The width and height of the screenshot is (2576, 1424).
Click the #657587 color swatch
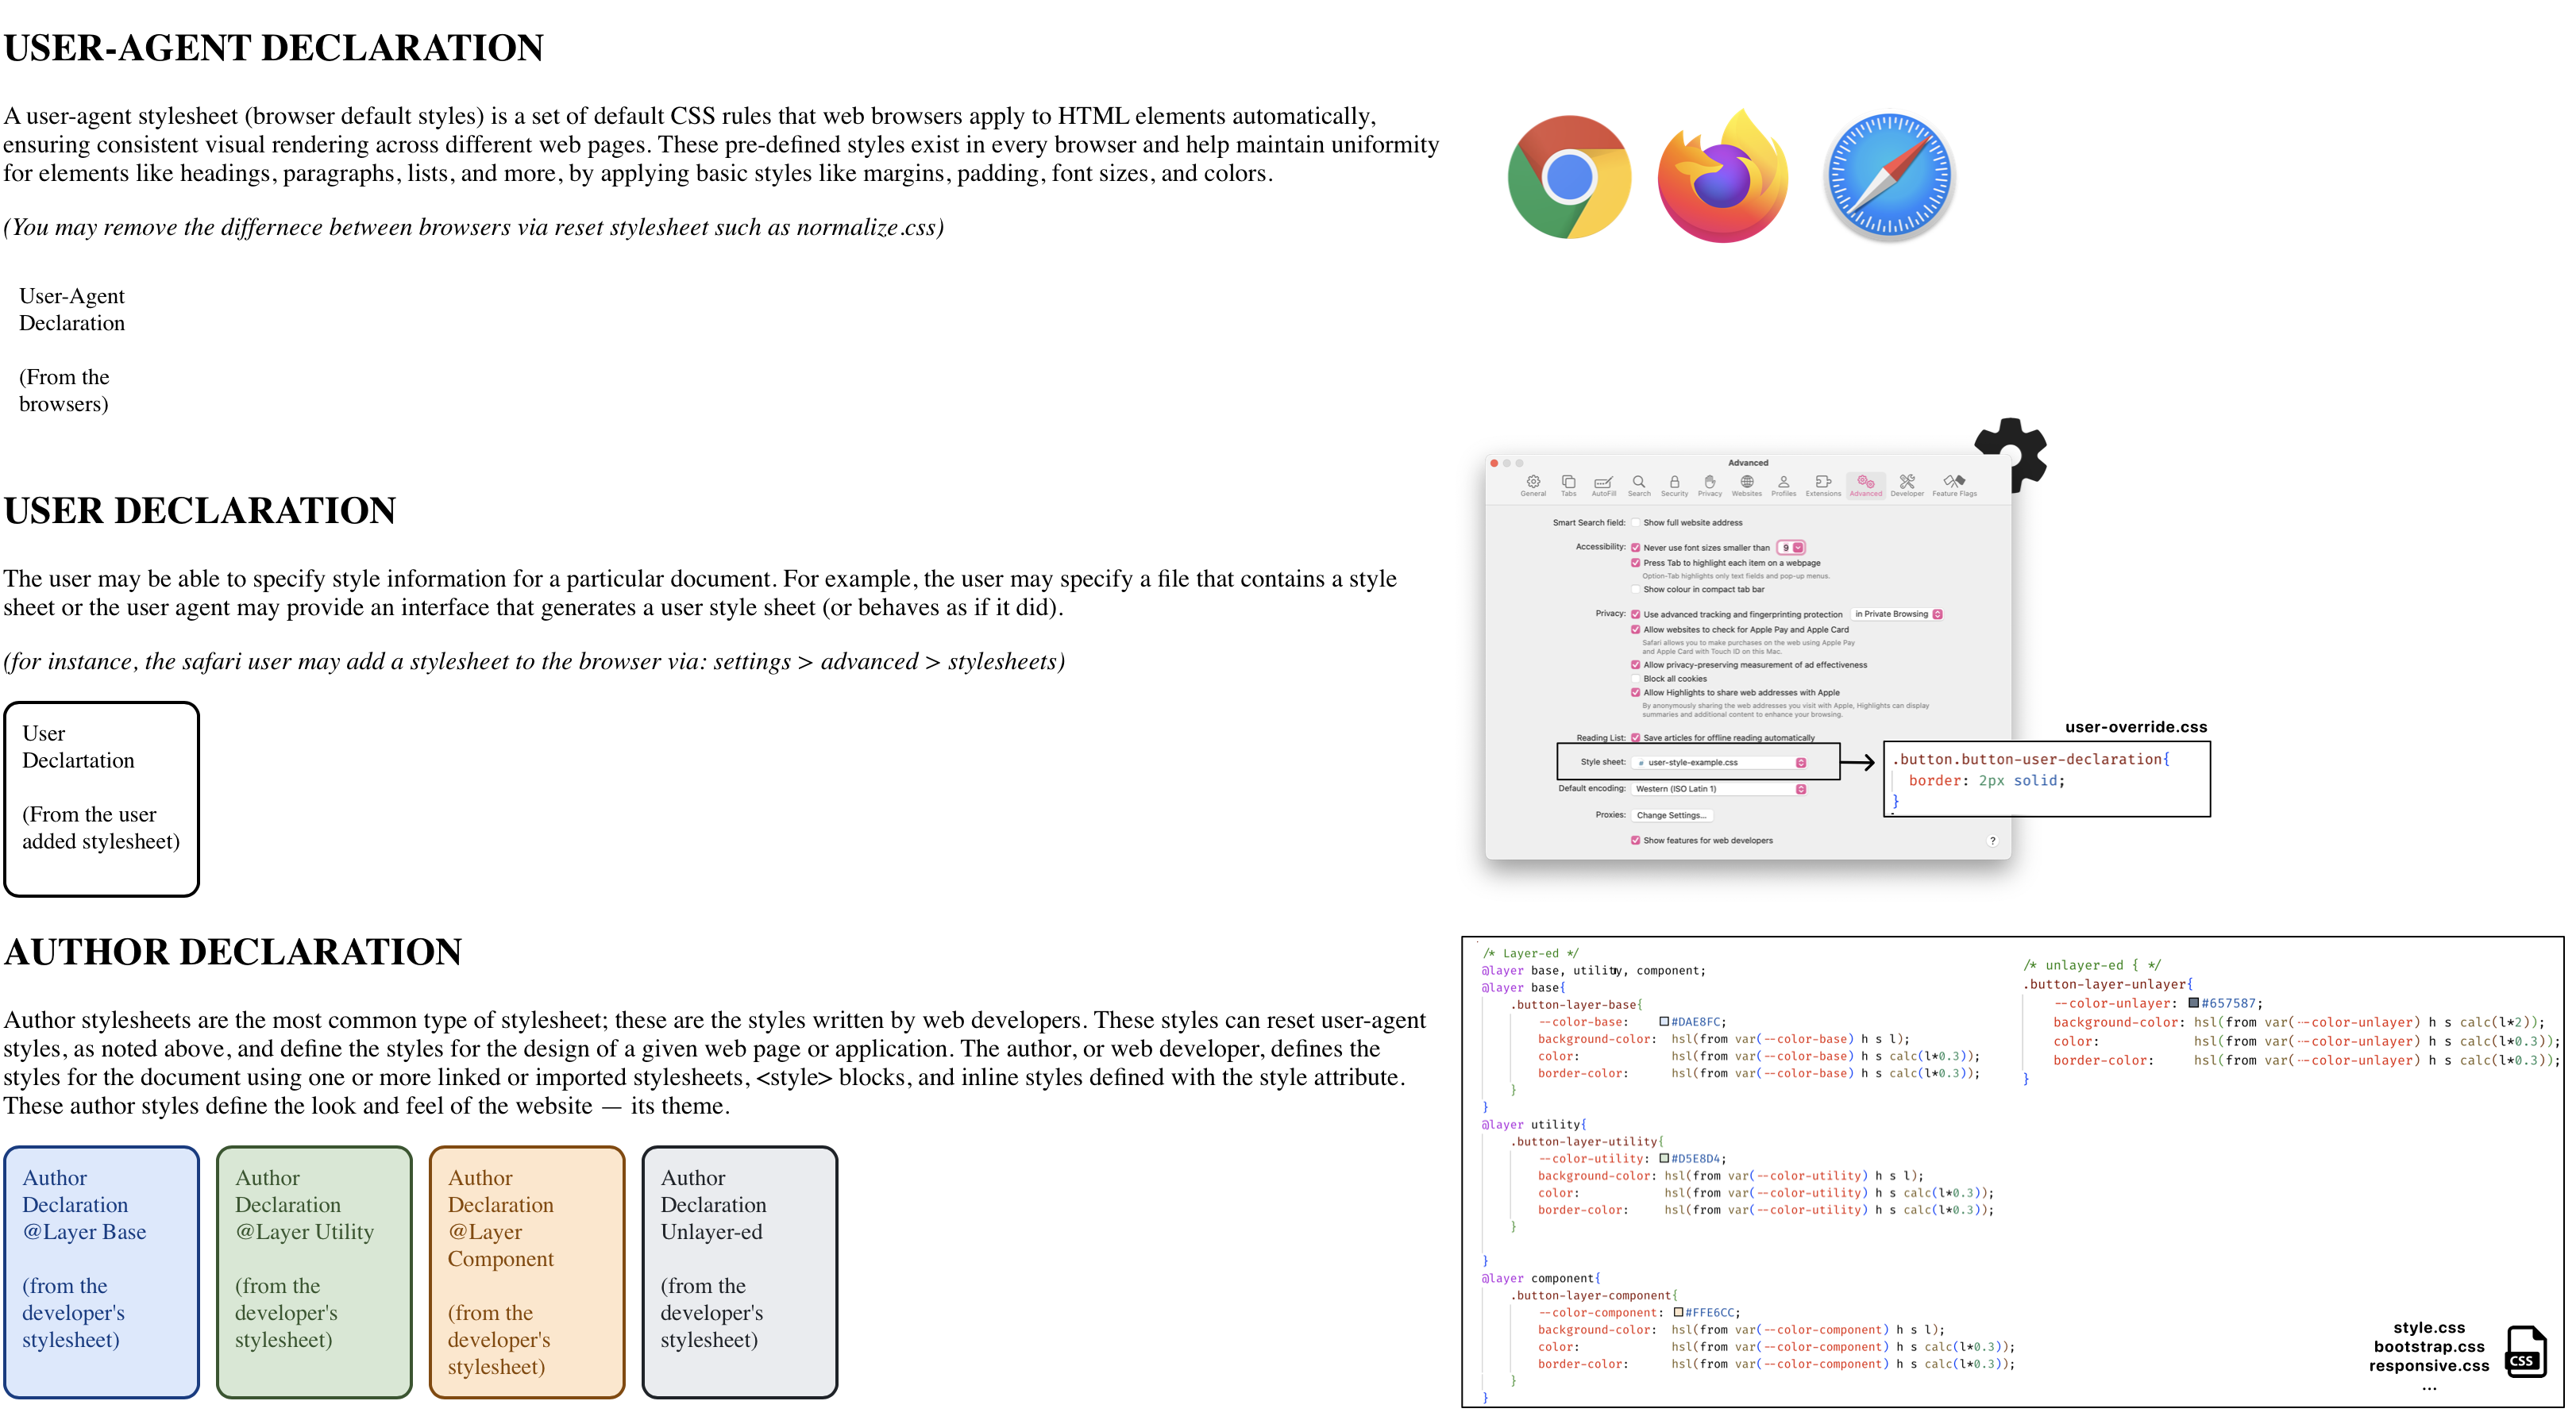click(x=2193, y=1003)
